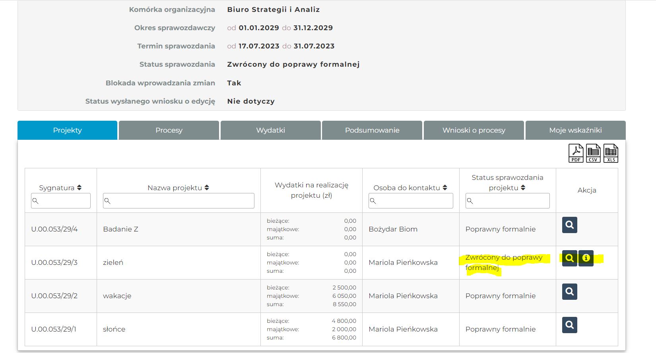The image size is (656, 353).
Task: Go to the Podsumowanie tab
Action: coord(372,130)
